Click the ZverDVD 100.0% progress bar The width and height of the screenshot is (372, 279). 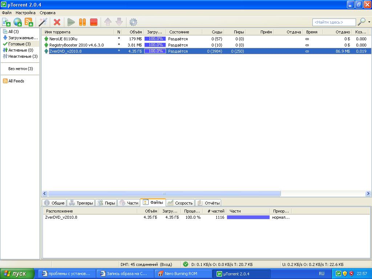(155, 51)
